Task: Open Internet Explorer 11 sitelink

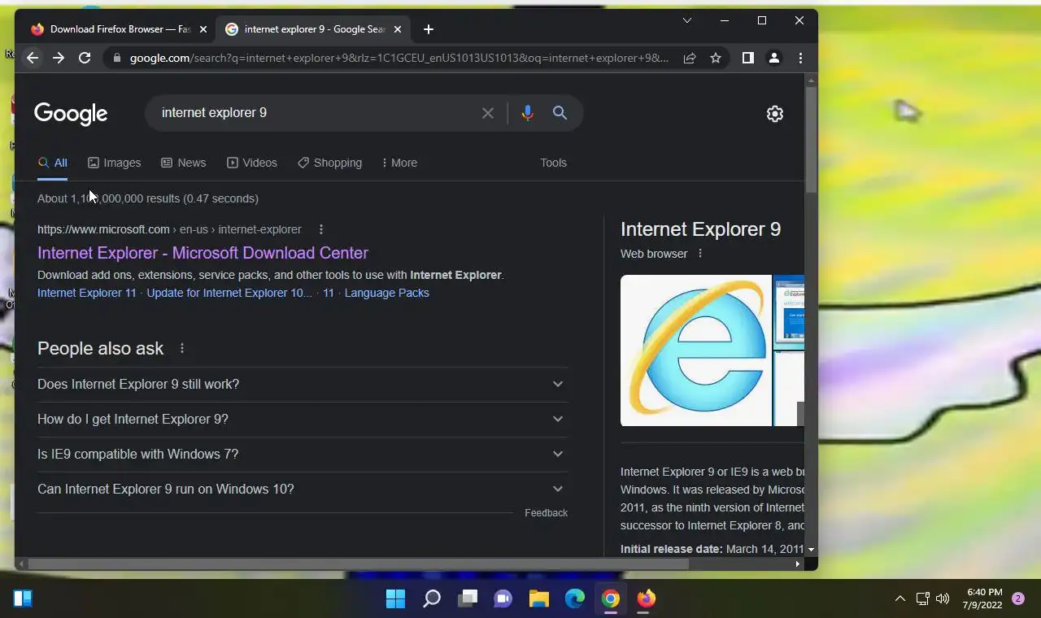Action: click(87, 293)
